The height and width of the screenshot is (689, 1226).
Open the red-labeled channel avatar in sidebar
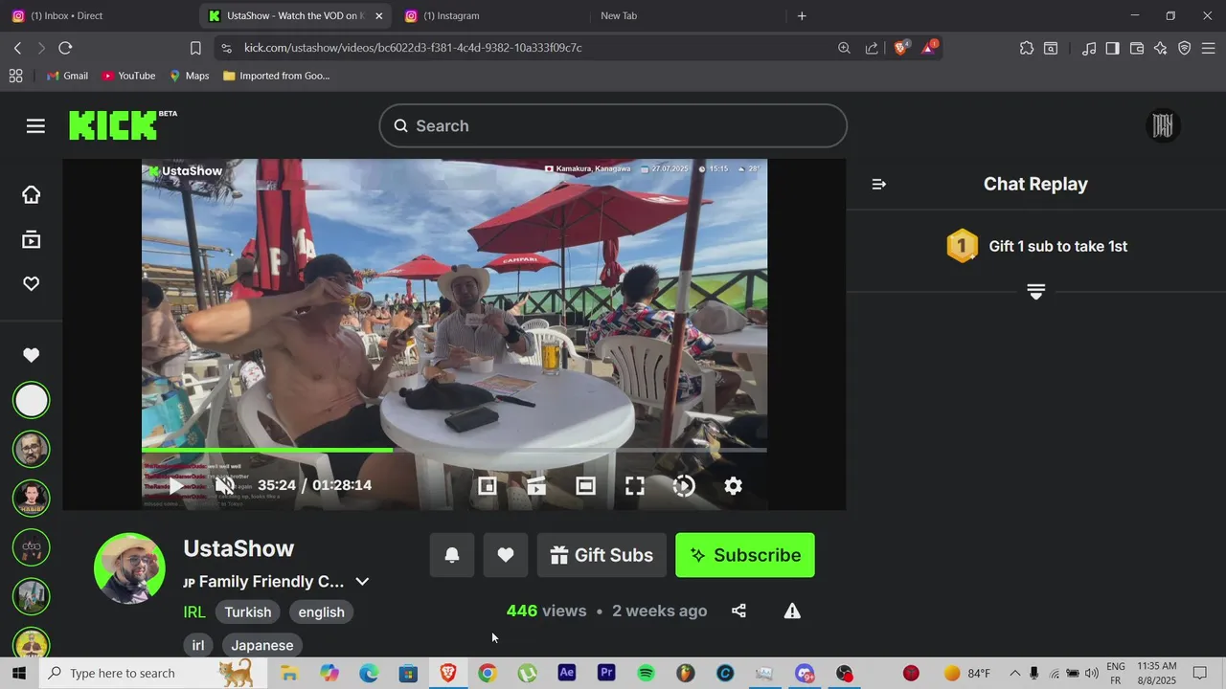(32, 498)
